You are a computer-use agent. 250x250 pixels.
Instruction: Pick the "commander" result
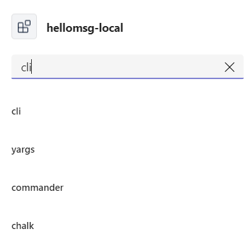pyautogui.click(x=38, y=188)
